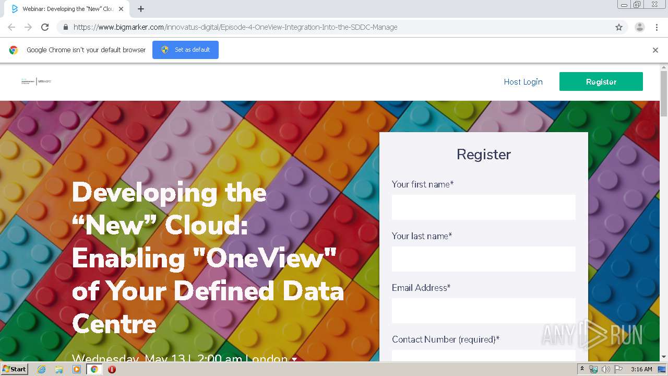The width and height of the screenshot is (668, 376).
Task: Click the Set as default button
Action: (185, 50)
